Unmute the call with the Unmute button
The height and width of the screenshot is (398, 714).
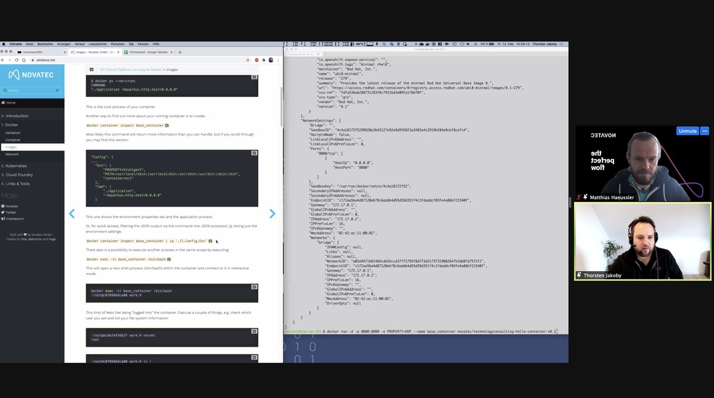(687, 130)
